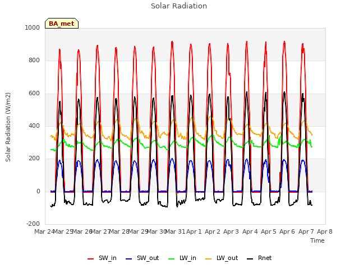Click the BA_met annotation label

(x=62, y=24)
